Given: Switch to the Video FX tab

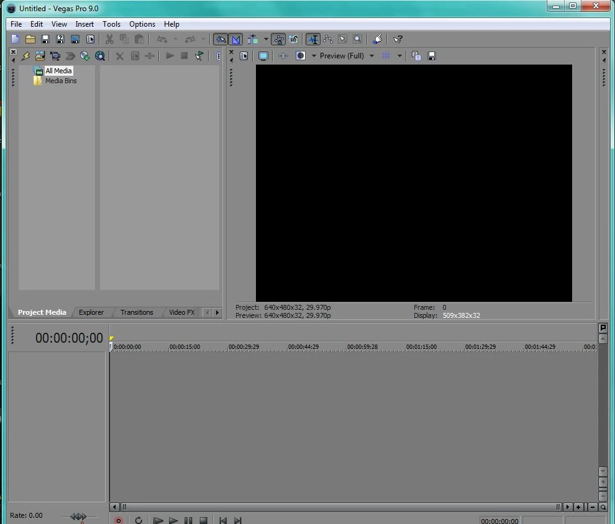Looking at the screenshot, I should [x=181, y=312].
